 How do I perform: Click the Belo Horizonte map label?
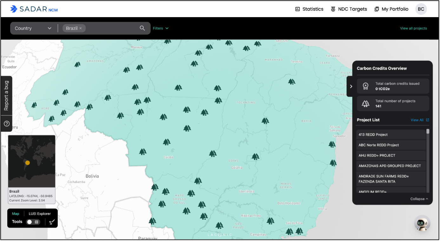pyautogui.click(x=289, y=203)
